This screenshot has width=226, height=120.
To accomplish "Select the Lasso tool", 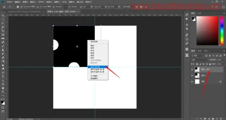I will pyautogui.click(x=3, y=23).
